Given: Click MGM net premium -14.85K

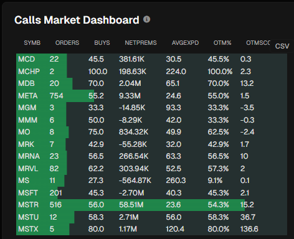Looking at the screenshot, I should point(132,108).
